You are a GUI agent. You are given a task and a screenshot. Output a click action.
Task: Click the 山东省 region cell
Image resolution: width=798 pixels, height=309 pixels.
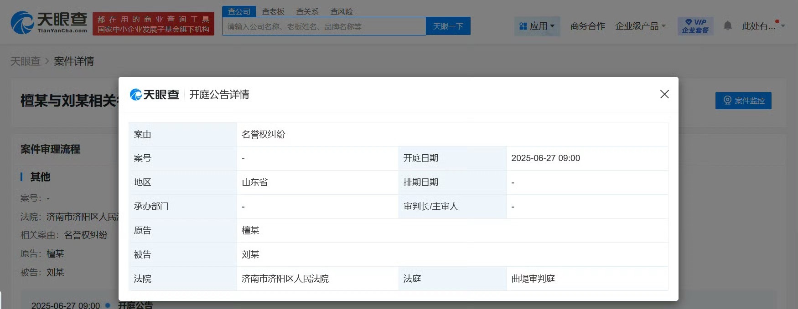tap(318, 182)
